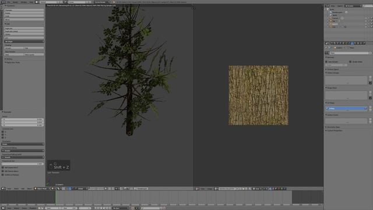Screen dimensions: 373x210
Task: Open the Render menu
Action: click(15, 2)
